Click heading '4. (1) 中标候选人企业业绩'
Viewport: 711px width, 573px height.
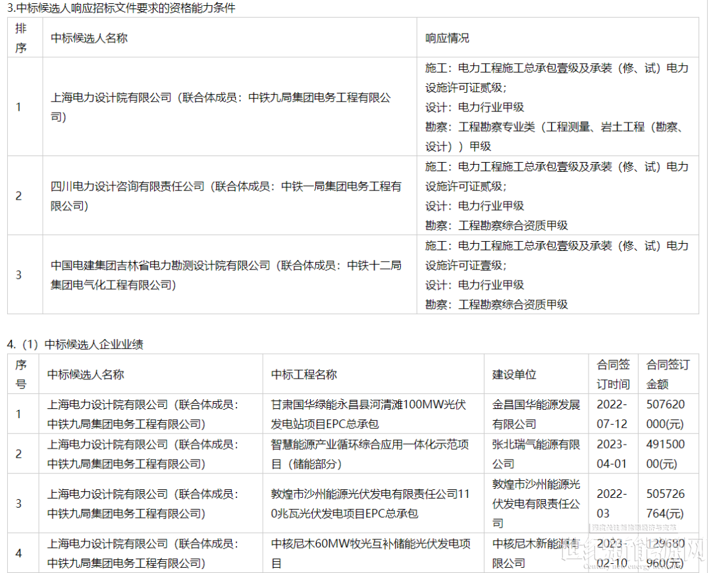coord(75,344)
